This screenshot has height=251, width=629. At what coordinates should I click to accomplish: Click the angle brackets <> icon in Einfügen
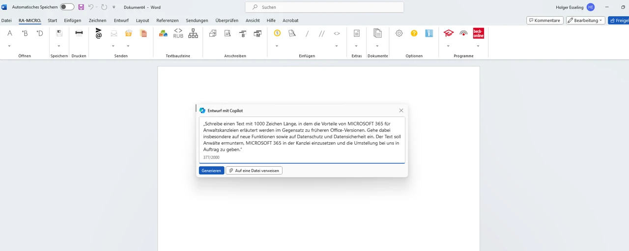coord(337,33)
